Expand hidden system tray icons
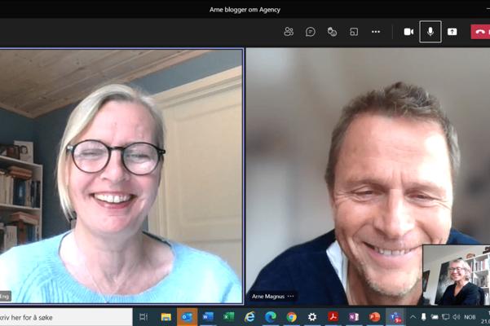Image resolution: width=490 pixels, height=326 pixels. click(413, 317)
